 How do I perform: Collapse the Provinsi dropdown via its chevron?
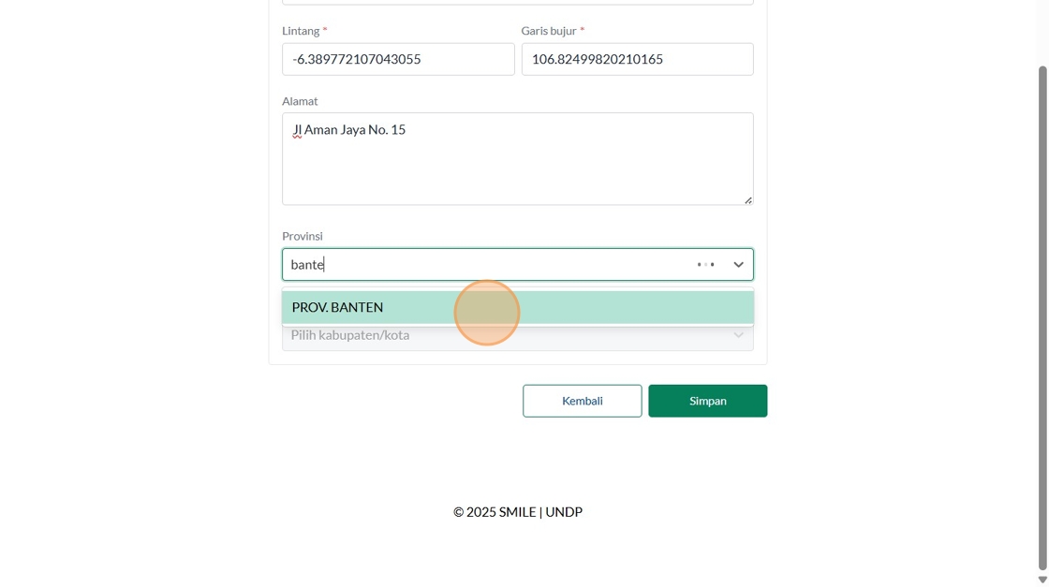[738, 265]
